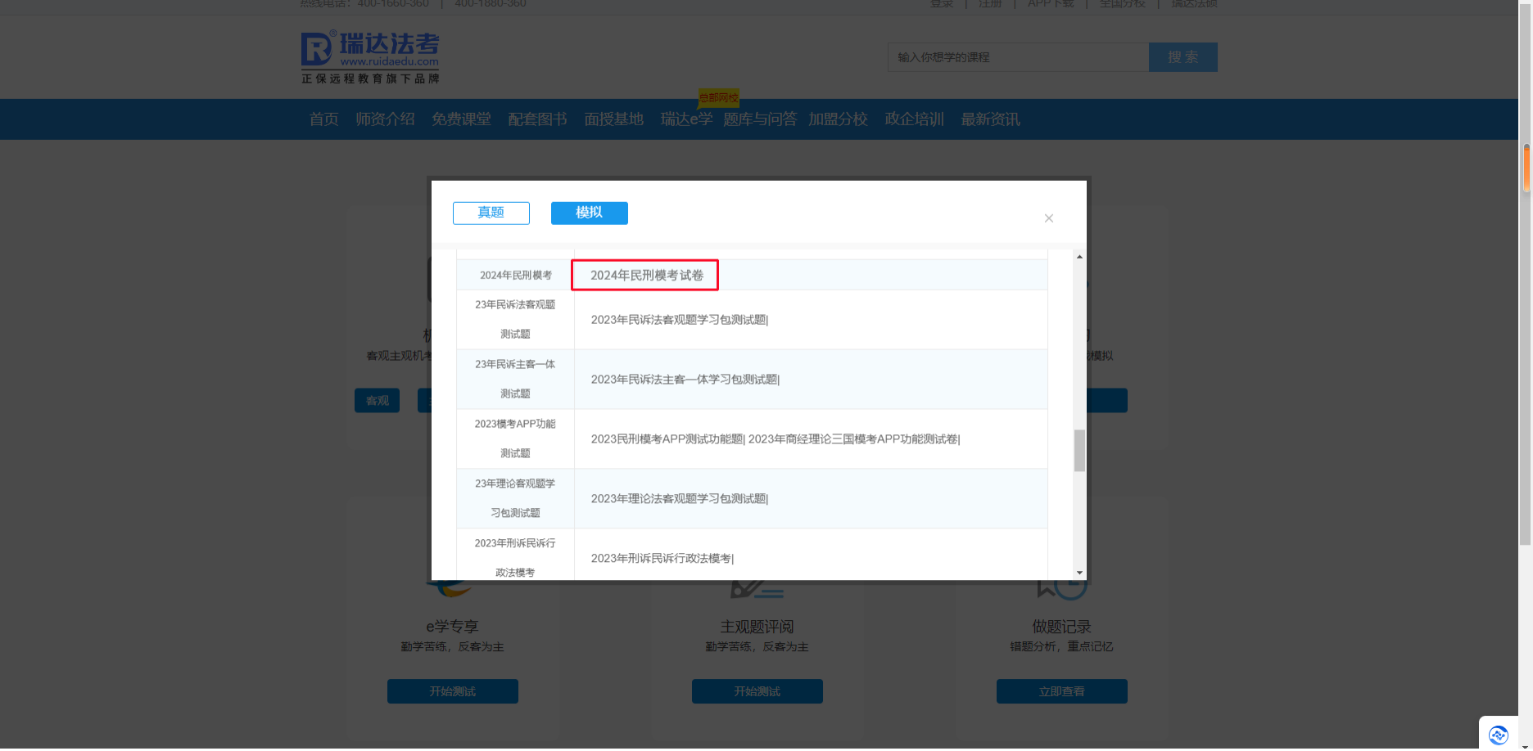Open 2023年民诉法客观题学习包测试题
This screenshot has width=1533, height=751.
coord(678,320)
